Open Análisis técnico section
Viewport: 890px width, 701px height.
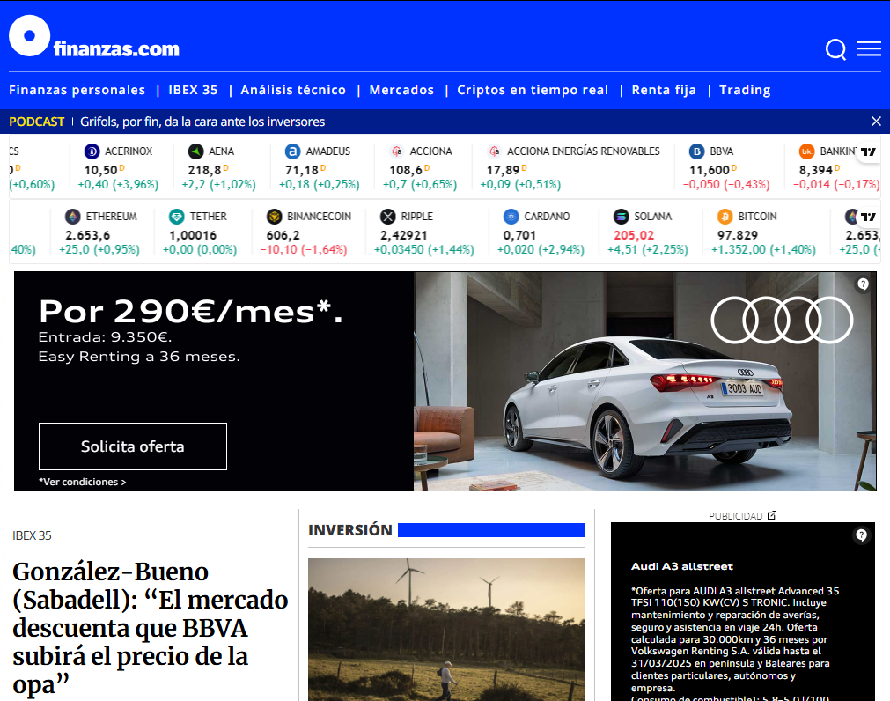click(x=293, y=90)
